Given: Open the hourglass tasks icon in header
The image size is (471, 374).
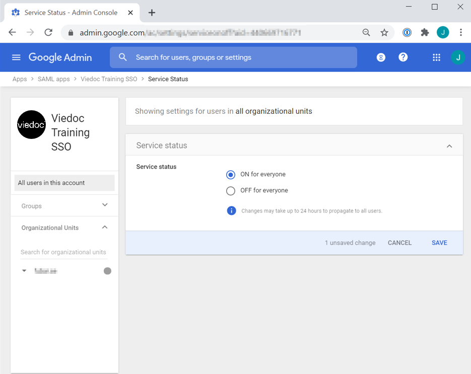Looking at the screenshot, I should pyautogui.click(x=381, y=57).
